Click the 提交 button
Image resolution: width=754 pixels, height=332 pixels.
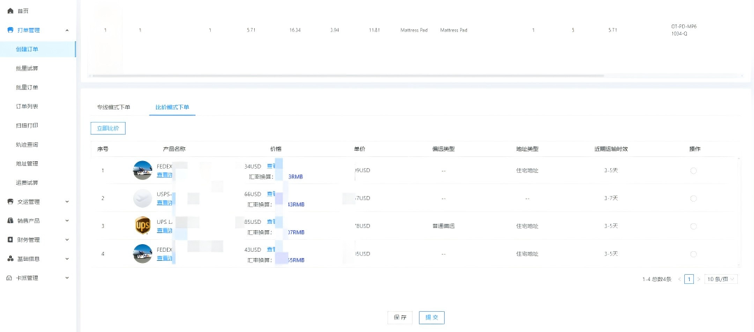pos(431,317)
